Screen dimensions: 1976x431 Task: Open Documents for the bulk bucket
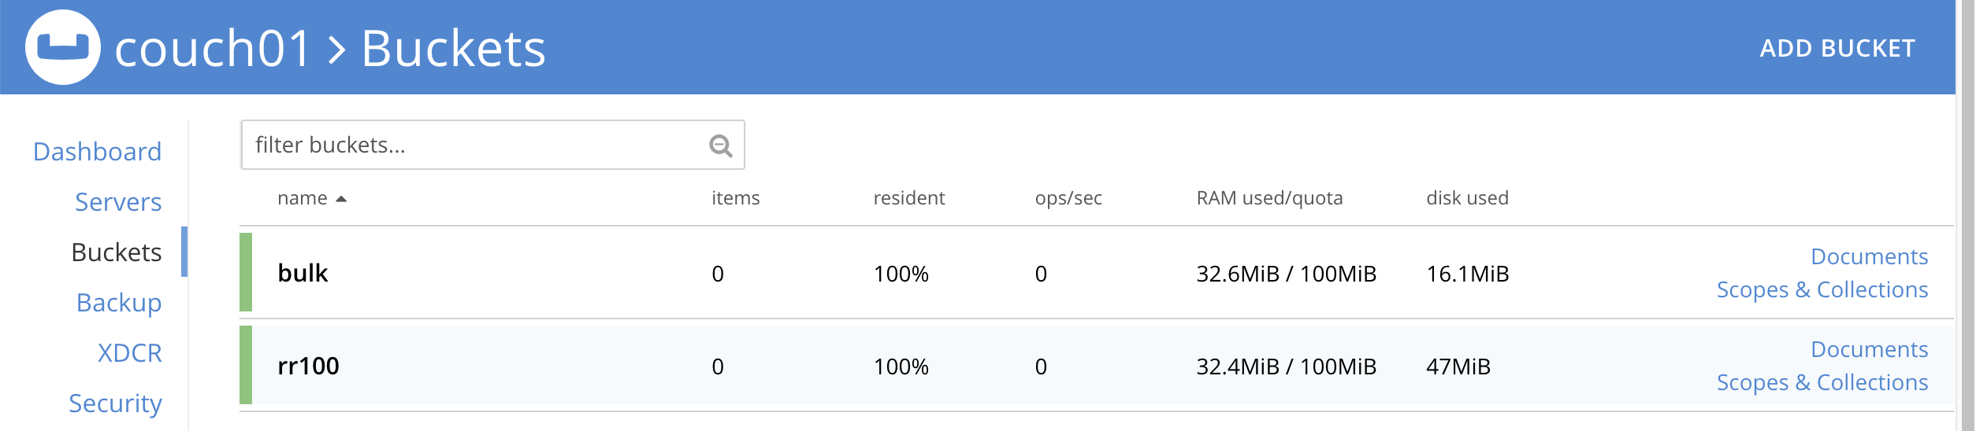tap(1869, 256)
